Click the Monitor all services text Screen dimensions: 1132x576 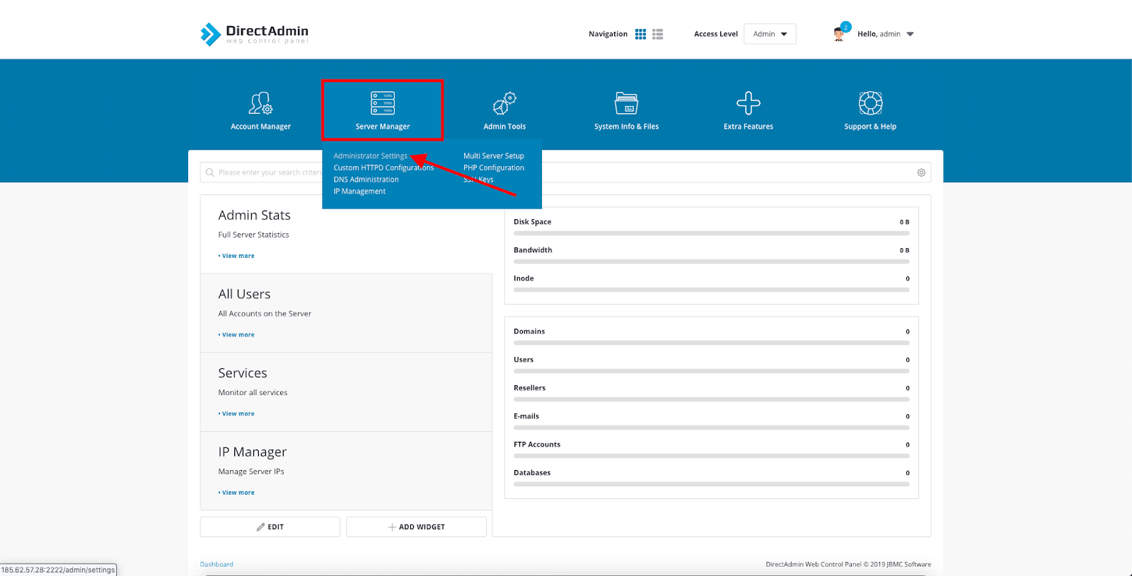(x=253, y=392)
